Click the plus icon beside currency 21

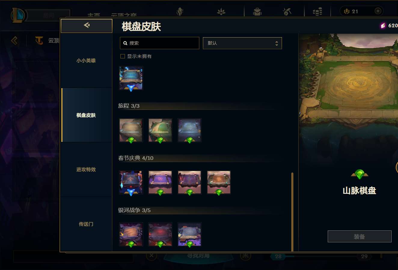point(378,11)
